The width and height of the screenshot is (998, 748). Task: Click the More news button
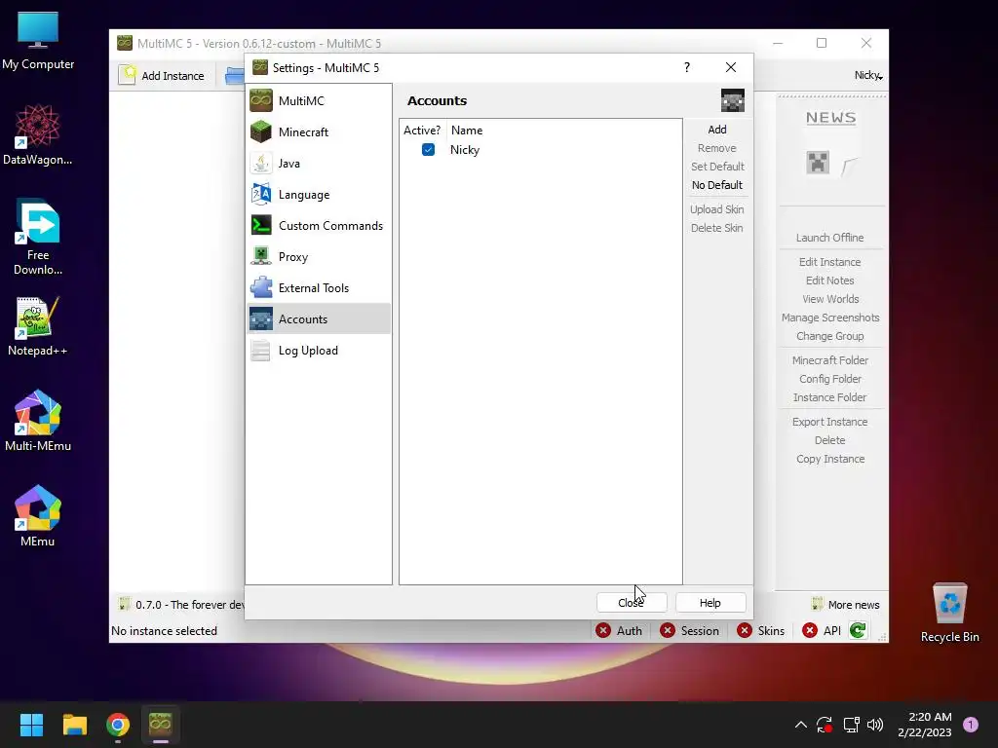(x=846, y=604)
